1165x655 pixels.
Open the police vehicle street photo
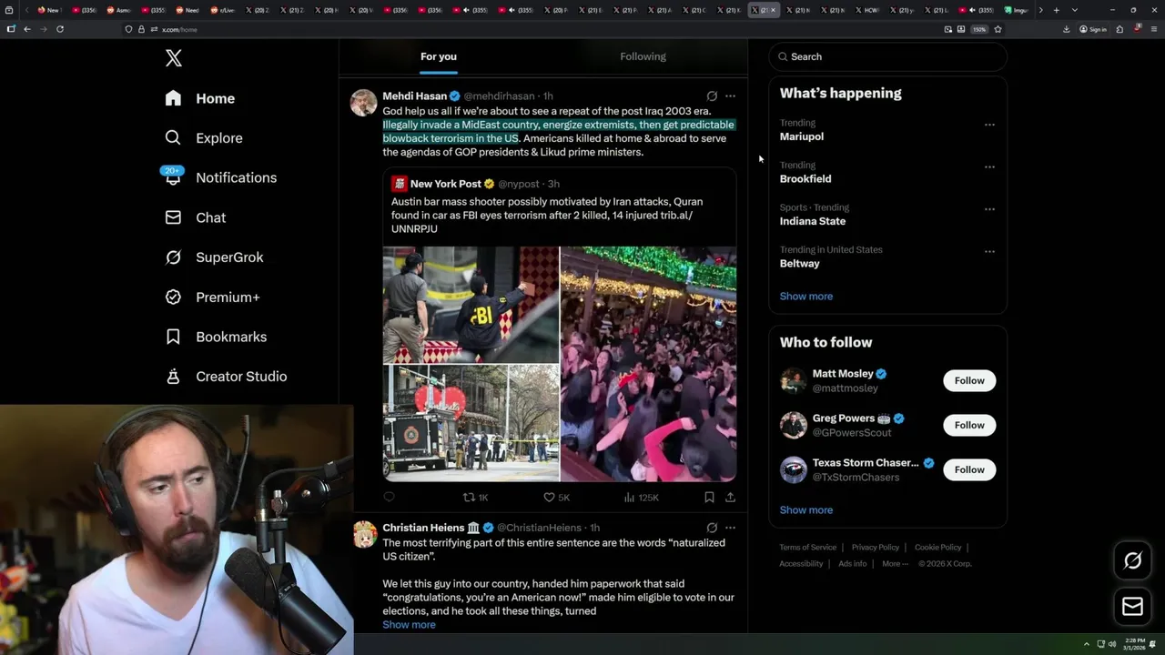coord(471,423)
